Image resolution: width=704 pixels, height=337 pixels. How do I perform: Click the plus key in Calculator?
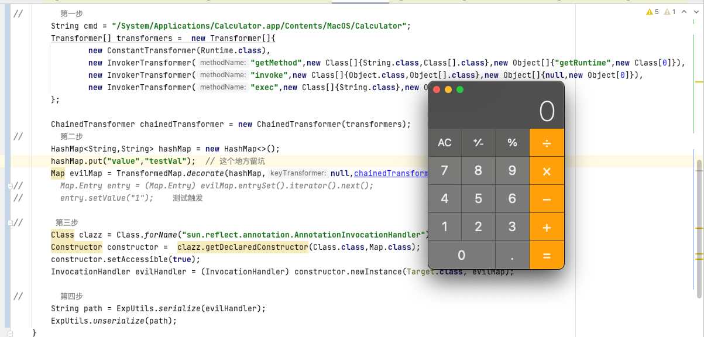pyautogui.click(x=547, y=227)
